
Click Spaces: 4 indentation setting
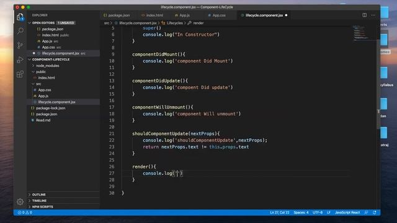pos(301,212)
